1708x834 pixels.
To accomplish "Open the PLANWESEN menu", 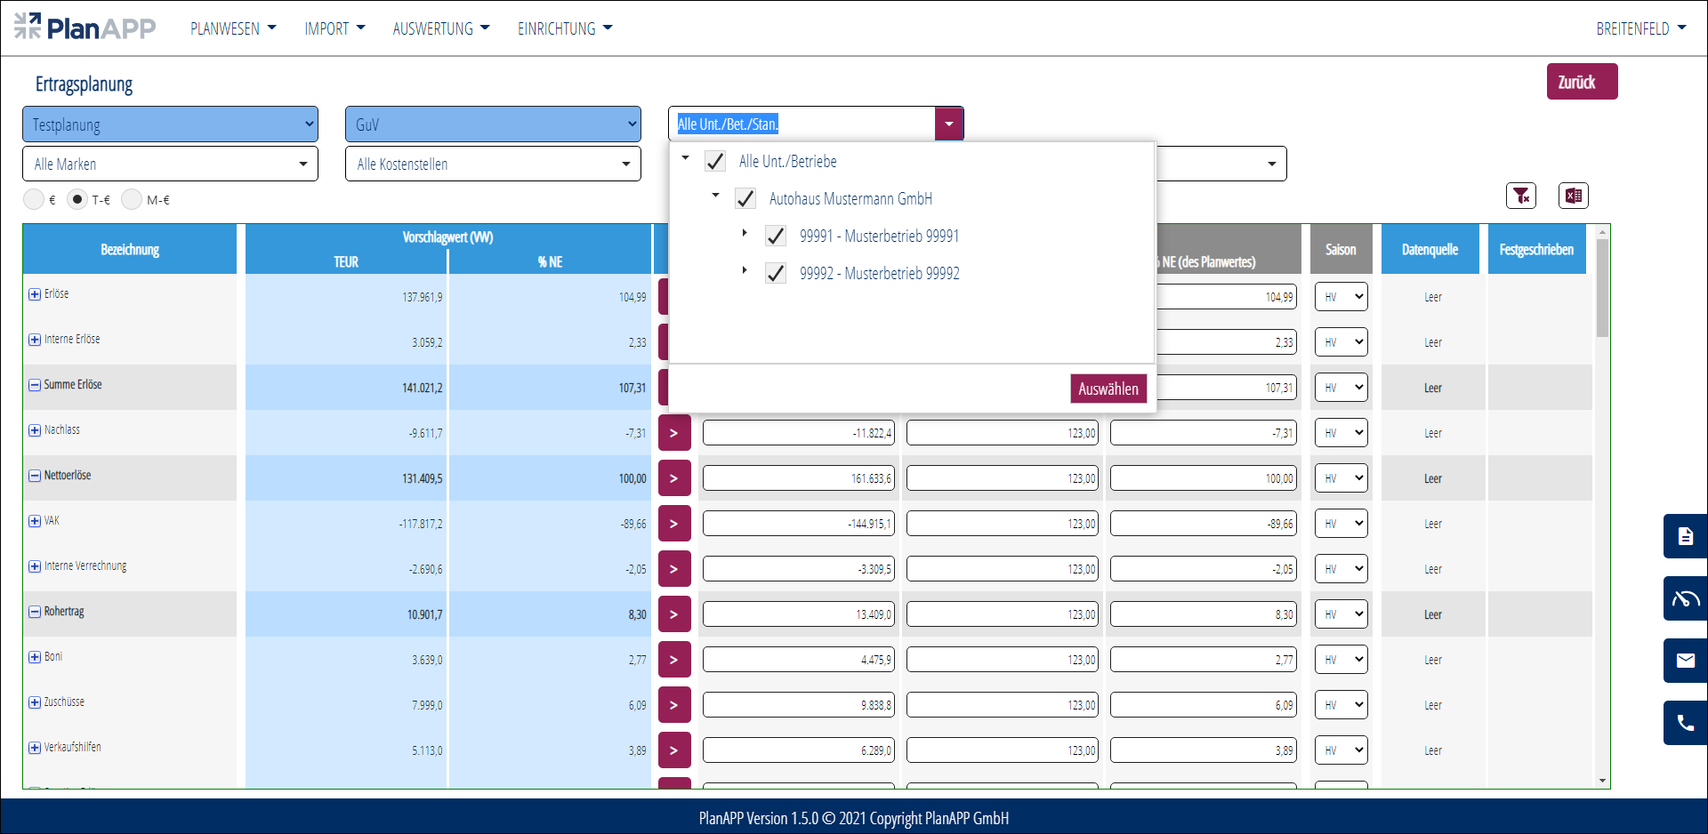I will [233, 28].
